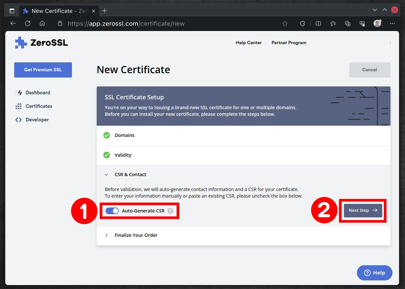Open the browser extensions puzzle icon
Screen dimensions: 405x289
pos(302,23)
